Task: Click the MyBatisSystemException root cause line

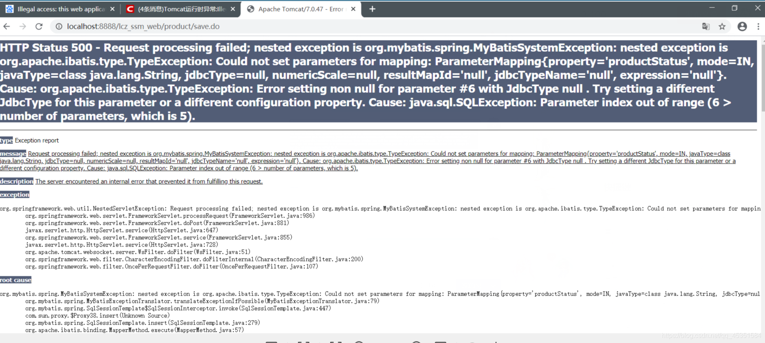Action: [380, 294]
